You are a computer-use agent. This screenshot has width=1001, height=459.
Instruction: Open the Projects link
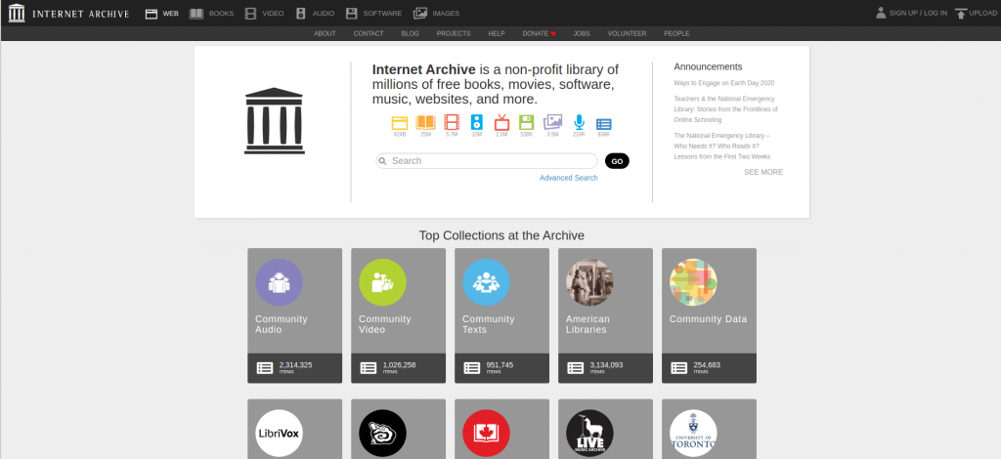(454, 34)
